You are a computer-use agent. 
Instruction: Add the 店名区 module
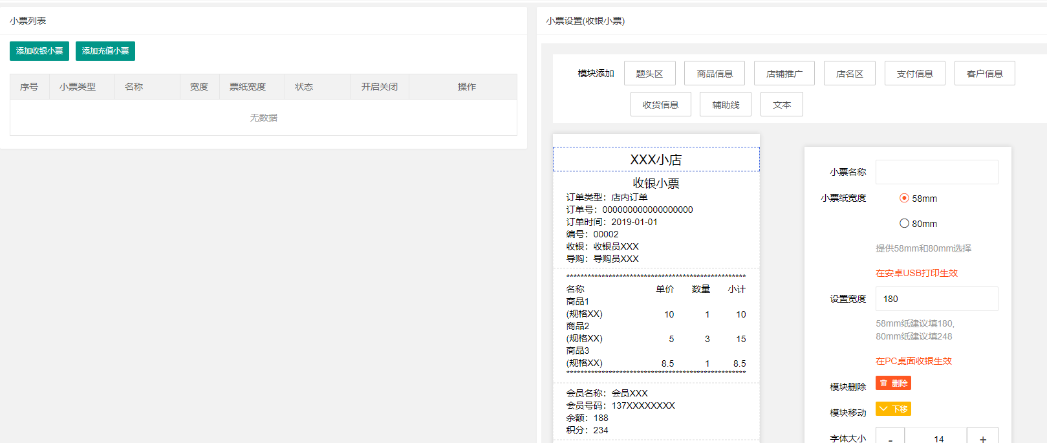tap(849, 73)
